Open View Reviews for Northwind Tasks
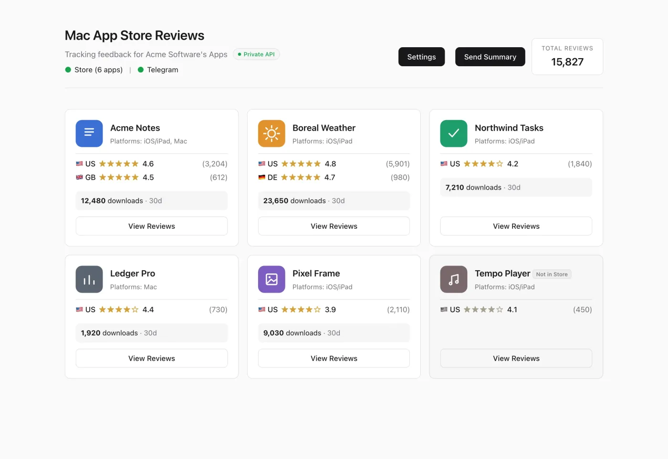The height and width of the screenshot is (459, 668). pyautogui.click(x=516, y=226)
